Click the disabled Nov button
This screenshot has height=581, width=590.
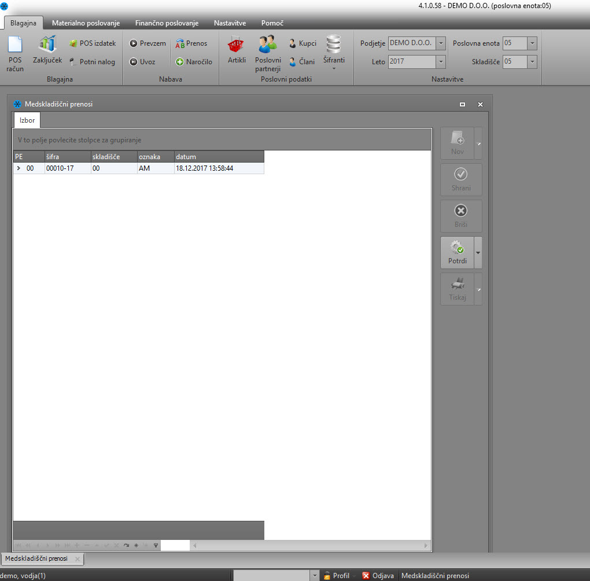pyautogui.click(x=457, y=143)
